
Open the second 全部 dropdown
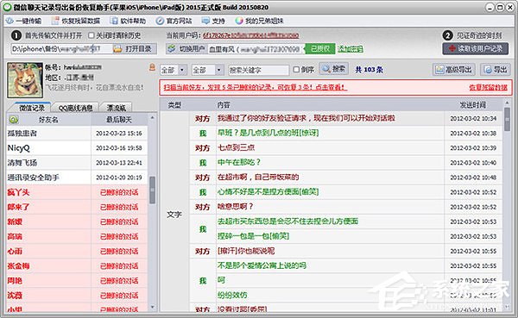[x=207, y=70]
